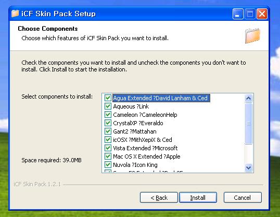Select the Vista Extended ?Microsoft entry
This screenshot has width=280, height=217.
coord(145,148)
